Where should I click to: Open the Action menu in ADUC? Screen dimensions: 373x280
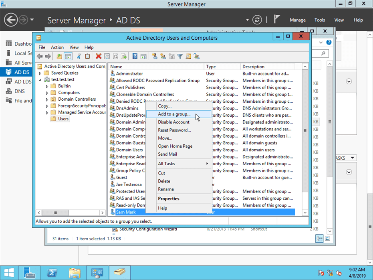click(x=57, y=47)
